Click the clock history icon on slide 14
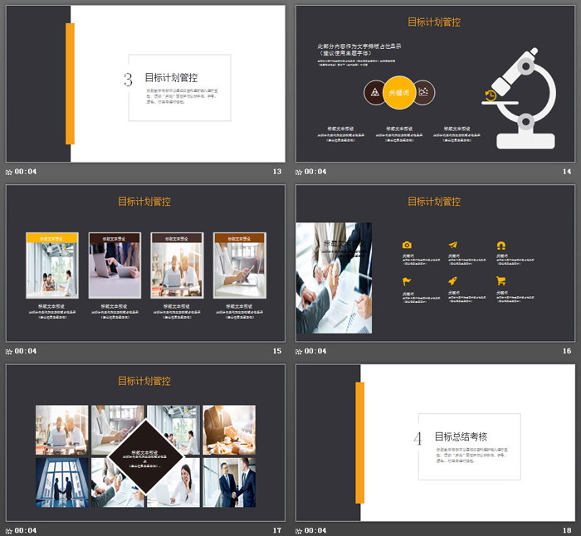Viewport: 581px width, 536px height. (x=491, y=95)
